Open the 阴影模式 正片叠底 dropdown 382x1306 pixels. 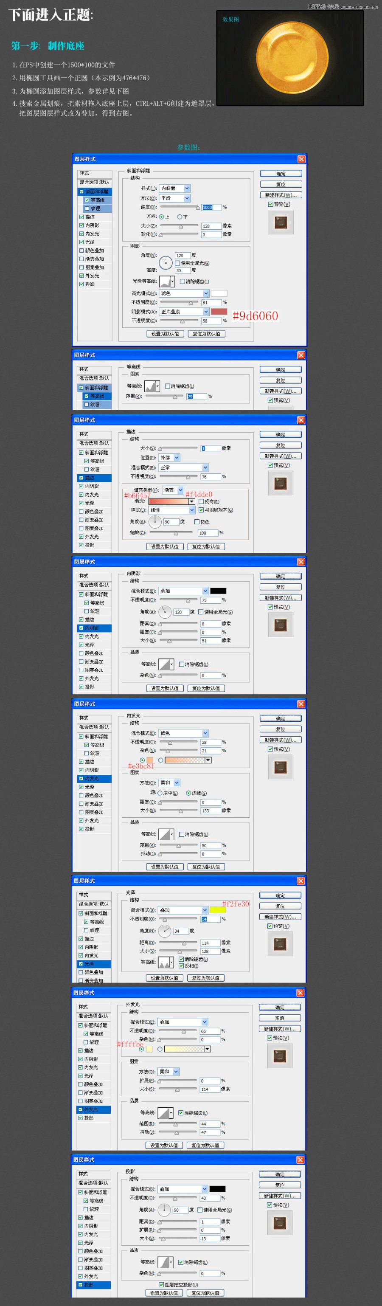[184, 311]
